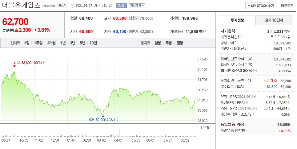
Task: Click the current price 62,700
Action: (15, 22)
